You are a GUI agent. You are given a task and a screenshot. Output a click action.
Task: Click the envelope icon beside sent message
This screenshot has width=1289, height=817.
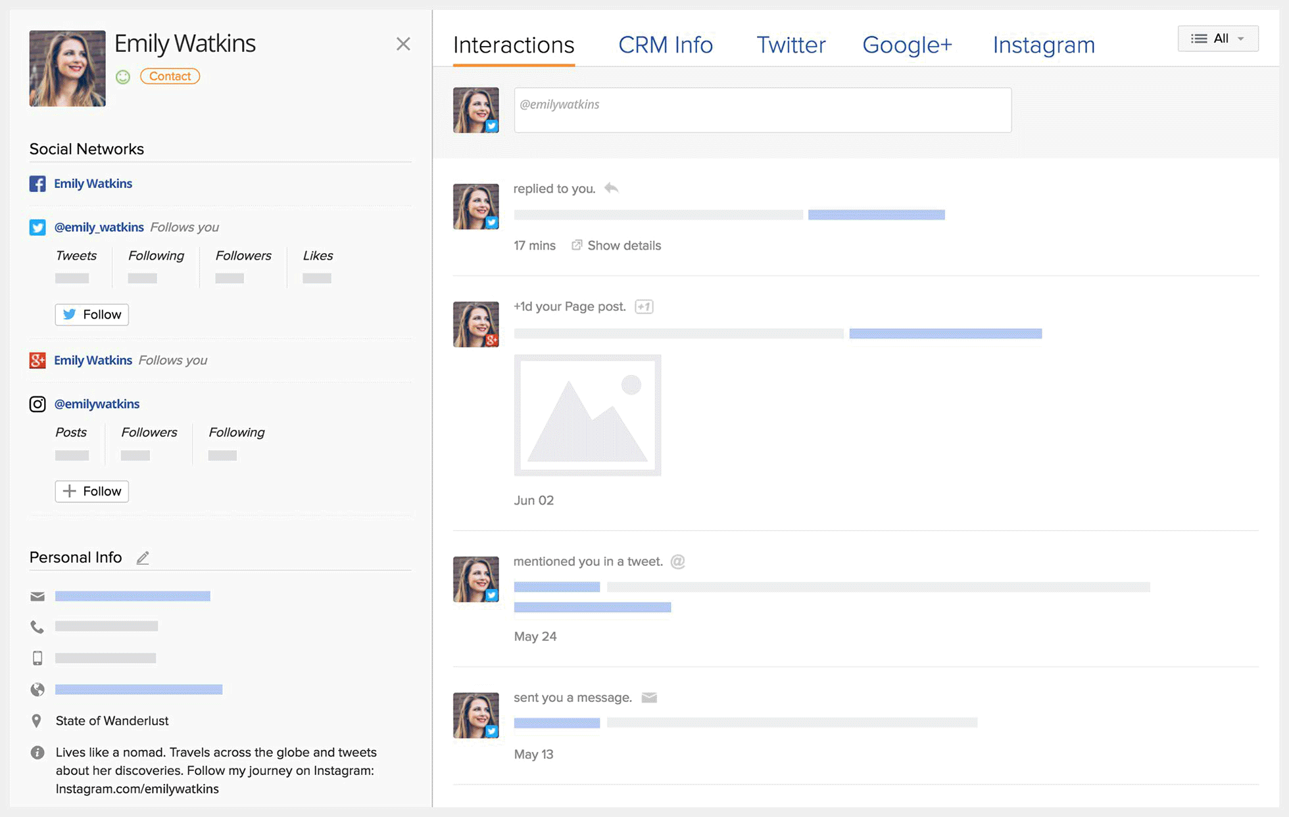pyautogui.click(x=649, y=697)
